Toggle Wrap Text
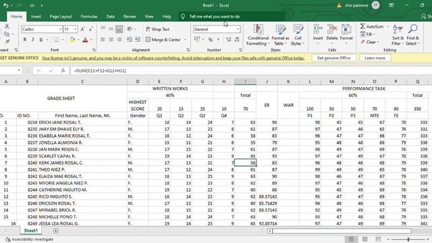This screenshot has height=243, width=432. 157,29
